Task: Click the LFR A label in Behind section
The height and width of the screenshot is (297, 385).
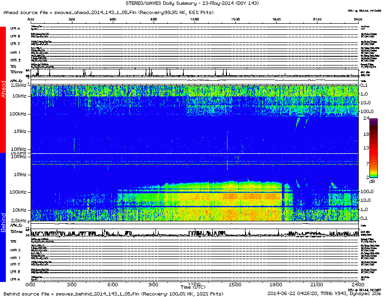Action: (x=15, y=279)
